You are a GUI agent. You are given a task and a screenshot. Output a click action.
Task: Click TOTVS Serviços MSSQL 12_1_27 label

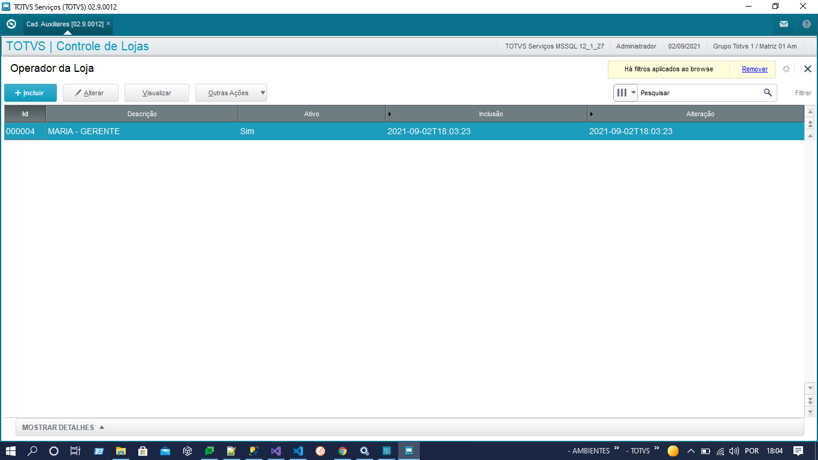(x=555, y=46)
